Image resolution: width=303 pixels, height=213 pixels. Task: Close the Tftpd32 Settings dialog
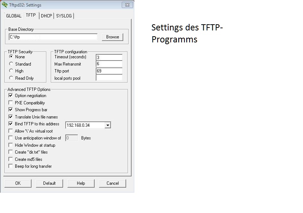point(127,5)
